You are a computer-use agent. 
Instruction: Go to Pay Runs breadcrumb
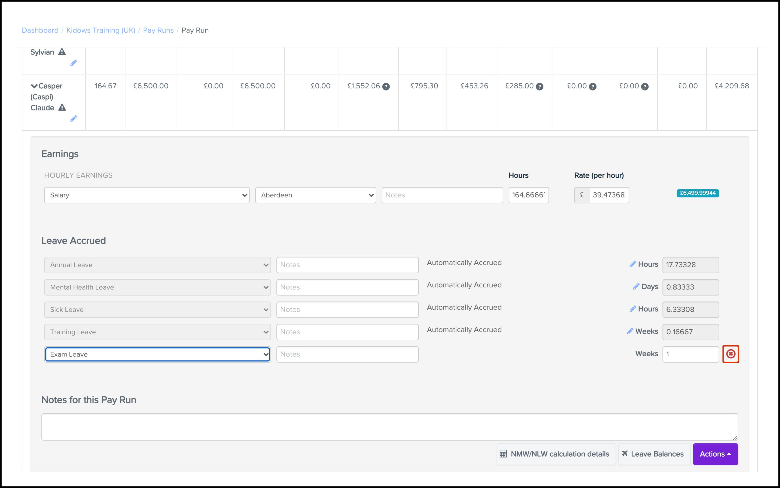[158, 30]
